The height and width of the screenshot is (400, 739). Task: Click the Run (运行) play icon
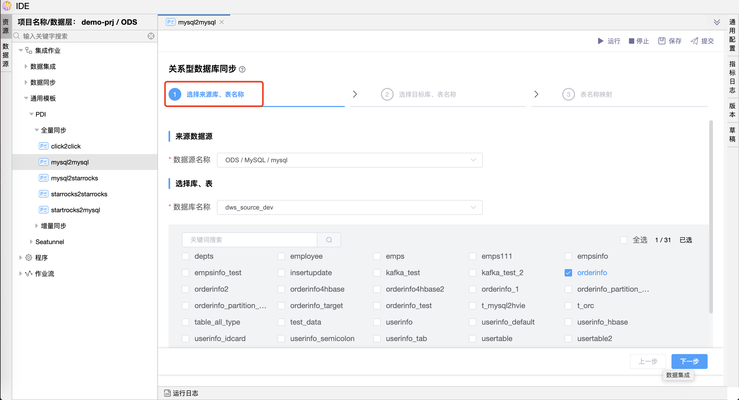click(601, 41)
